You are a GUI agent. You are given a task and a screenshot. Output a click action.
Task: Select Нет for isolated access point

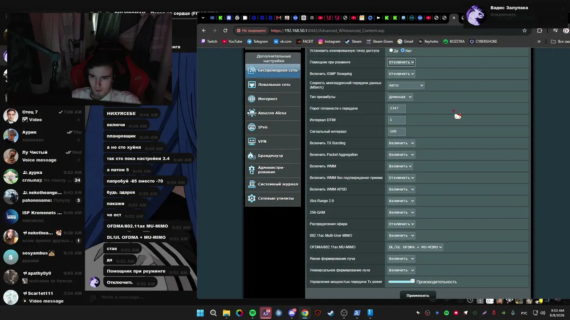403,51
